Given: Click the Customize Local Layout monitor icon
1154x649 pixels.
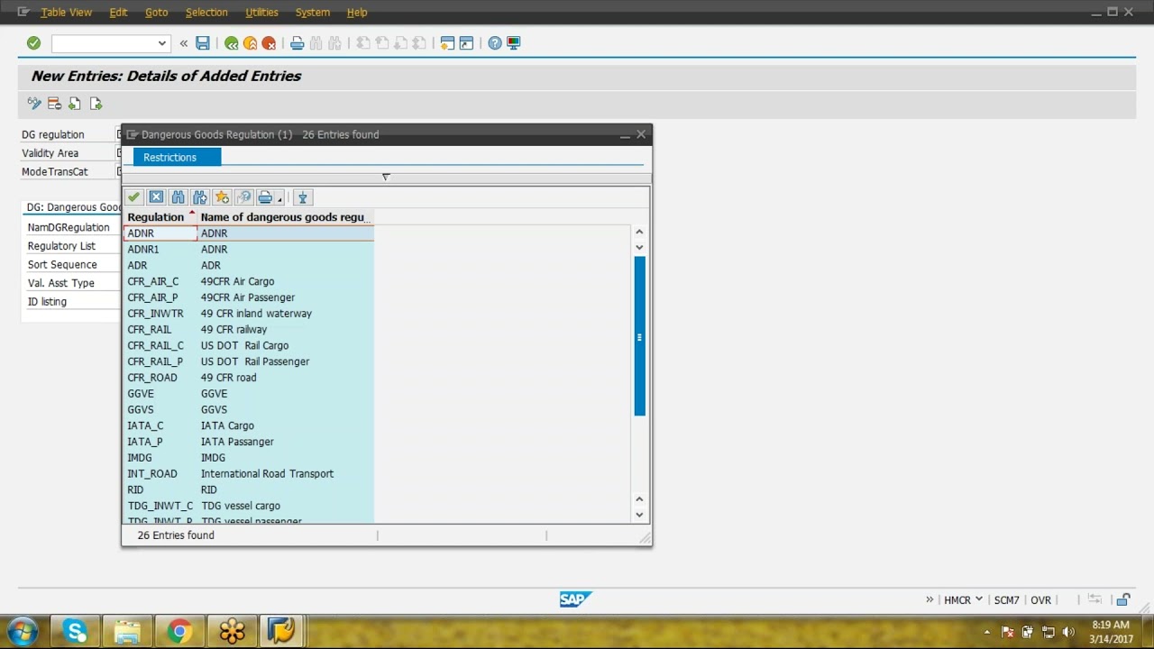Looking at the screenshot, I should 514,43.
